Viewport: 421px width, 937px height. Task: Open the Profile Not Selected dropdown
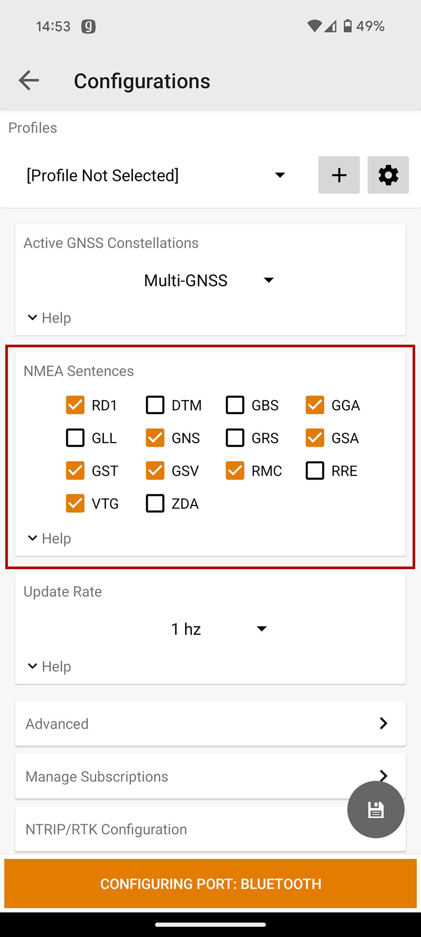[156, 175]
